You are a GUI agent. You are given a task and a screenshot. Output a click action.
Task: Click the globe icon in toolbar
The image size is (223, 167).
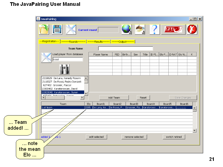point(127,30)
